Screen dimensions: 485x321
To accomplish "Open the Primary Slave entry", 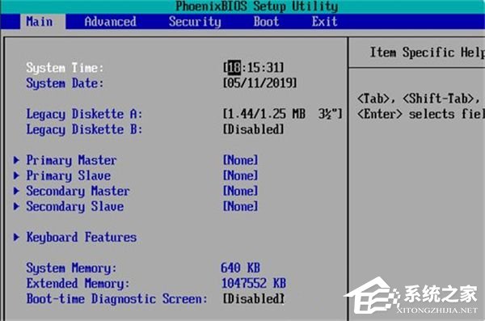I will 68,175.
